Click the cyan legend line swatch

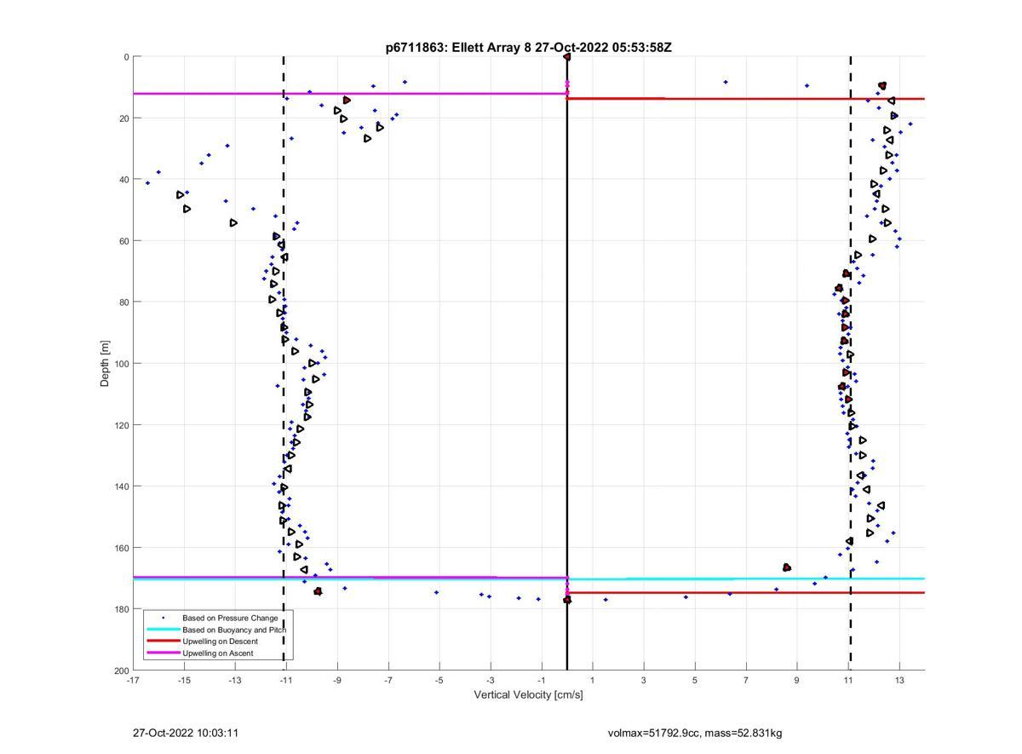pos(163,629)
